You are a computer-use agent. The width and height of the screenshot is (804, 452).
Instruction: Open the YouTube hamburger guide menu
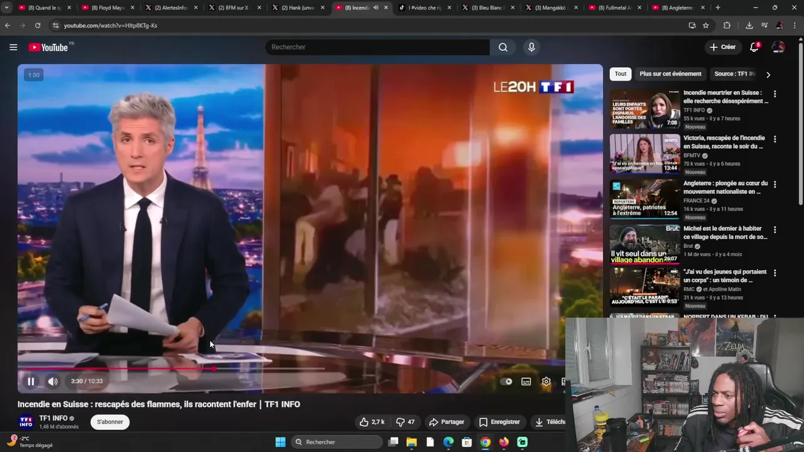(x=13, y=47)
